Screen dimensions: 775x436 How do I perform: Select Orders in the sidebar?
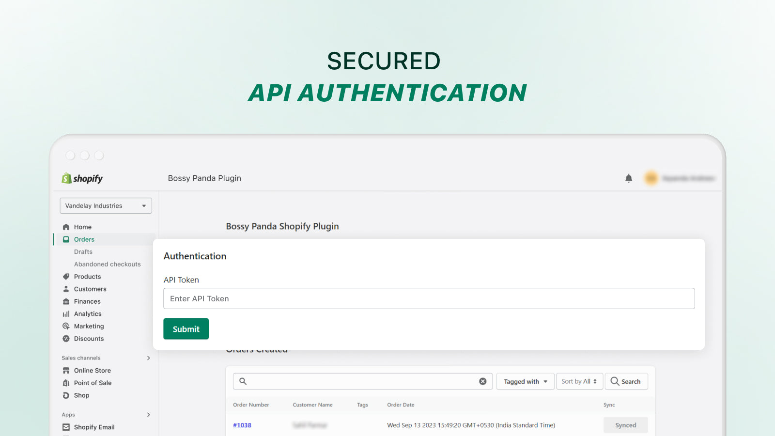[x=84, y=239]
